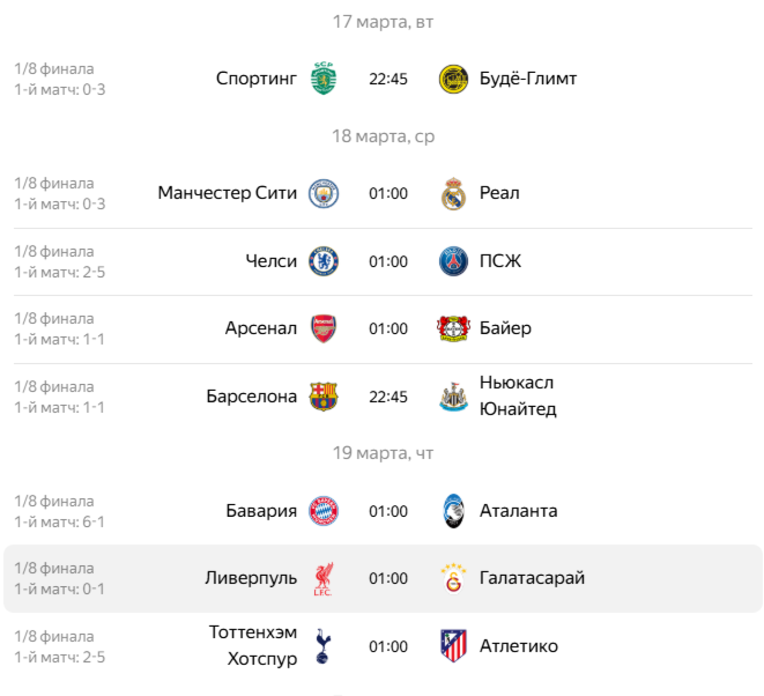Open the Манчестер Сити team link
The width and height of the screenshot is (764, 696).
coord(227,193)
